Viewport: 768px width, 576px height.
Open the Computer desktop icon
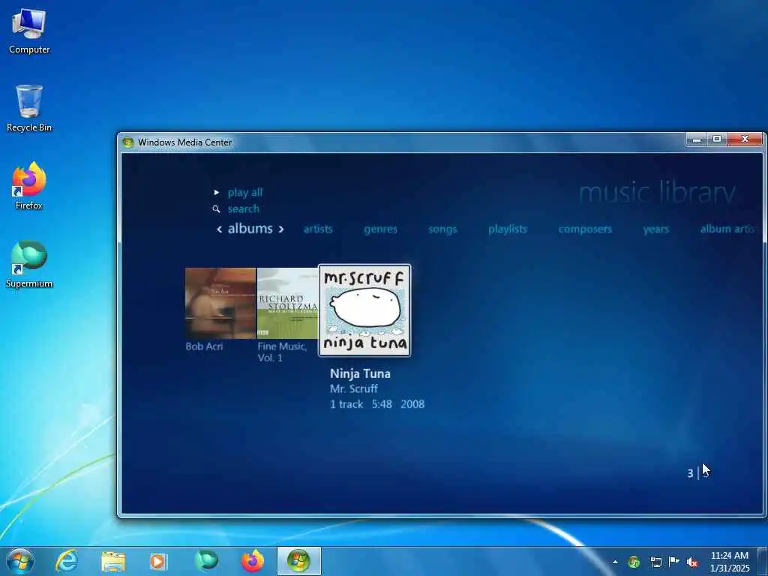[29, 30]
